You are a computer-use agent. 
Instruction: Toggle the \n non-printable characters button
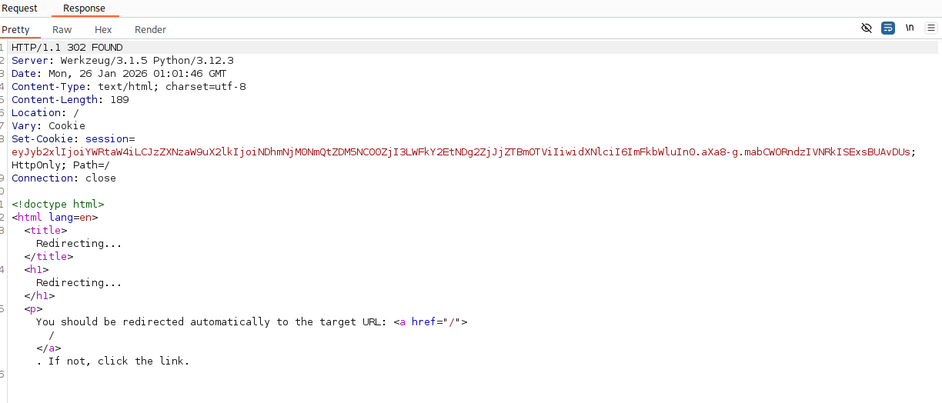910,28
